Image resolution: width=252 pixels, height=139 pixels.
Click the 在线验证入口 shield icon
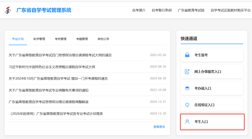click(187, 105)
